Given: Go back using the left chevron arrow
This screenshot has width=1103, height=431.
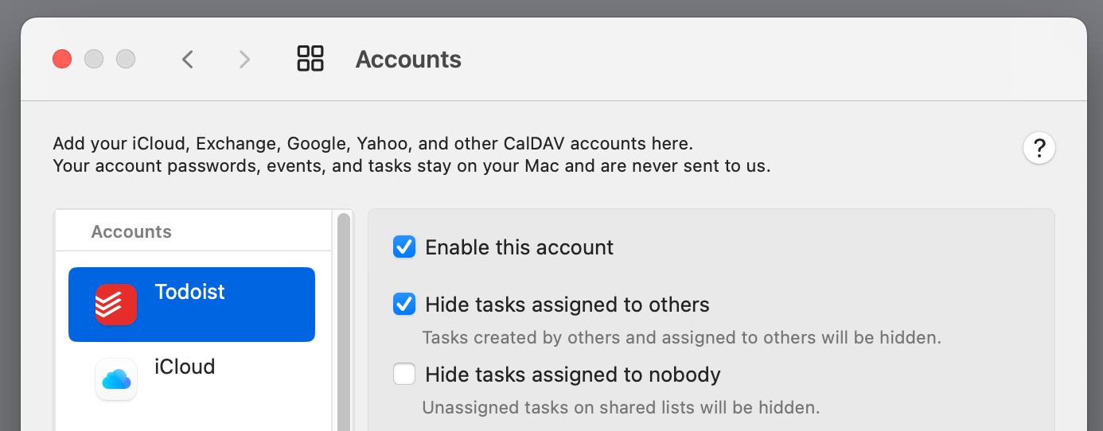Looking at the screenshot, I should tap(188, 59).
